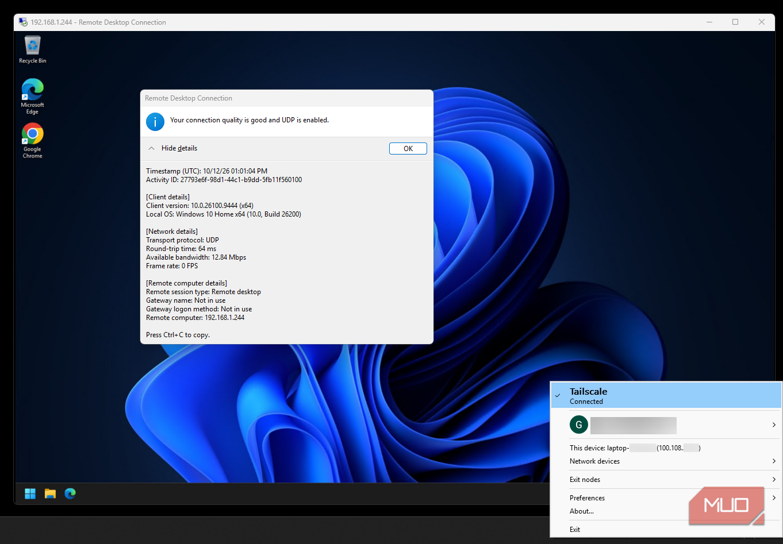Open the Recycle Bin desktop icon
Image resolution: width=783 pixels, height=544 pixels.
(33, 49)
